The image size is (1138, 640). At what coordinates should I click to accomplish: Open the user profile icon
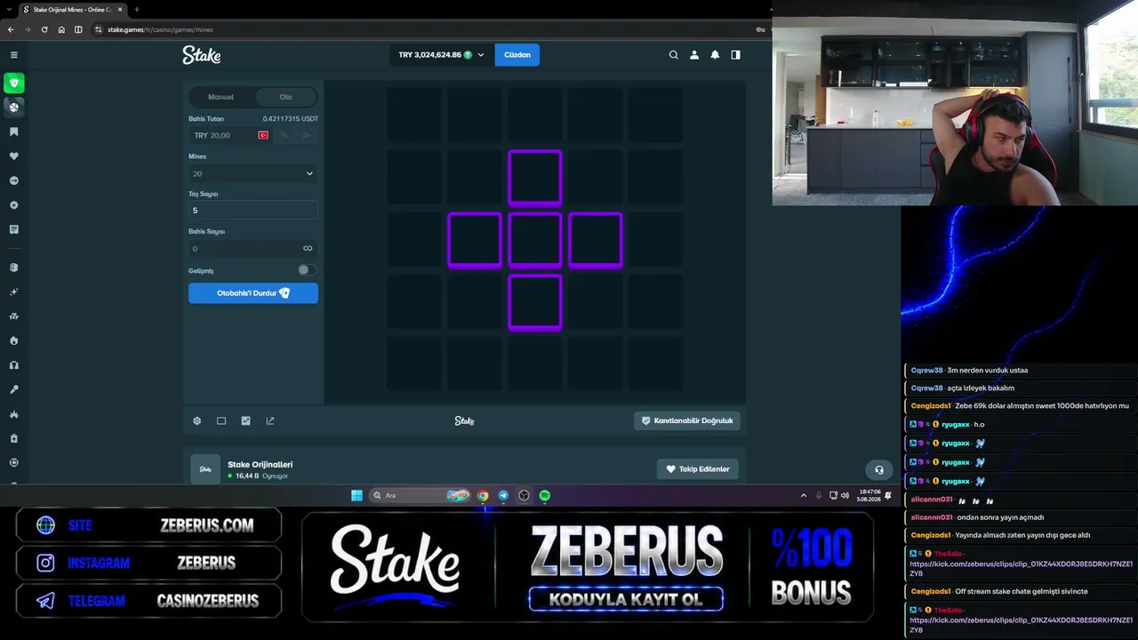[694, 55]
